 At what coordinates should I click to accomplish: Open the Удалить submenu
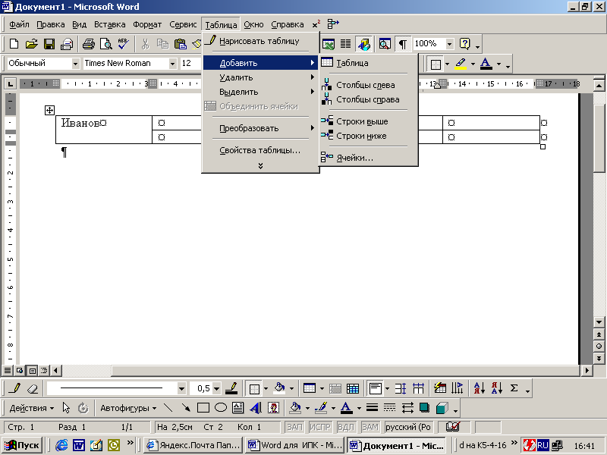tap(260, 77)
